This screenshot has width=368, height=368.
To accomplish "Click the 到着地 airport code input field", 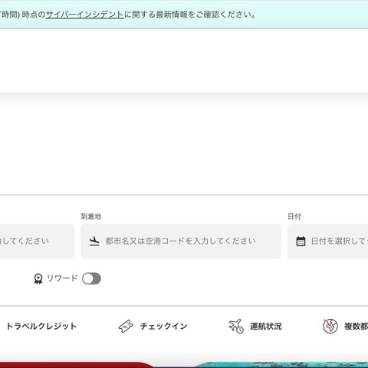I will click(181, 241).
